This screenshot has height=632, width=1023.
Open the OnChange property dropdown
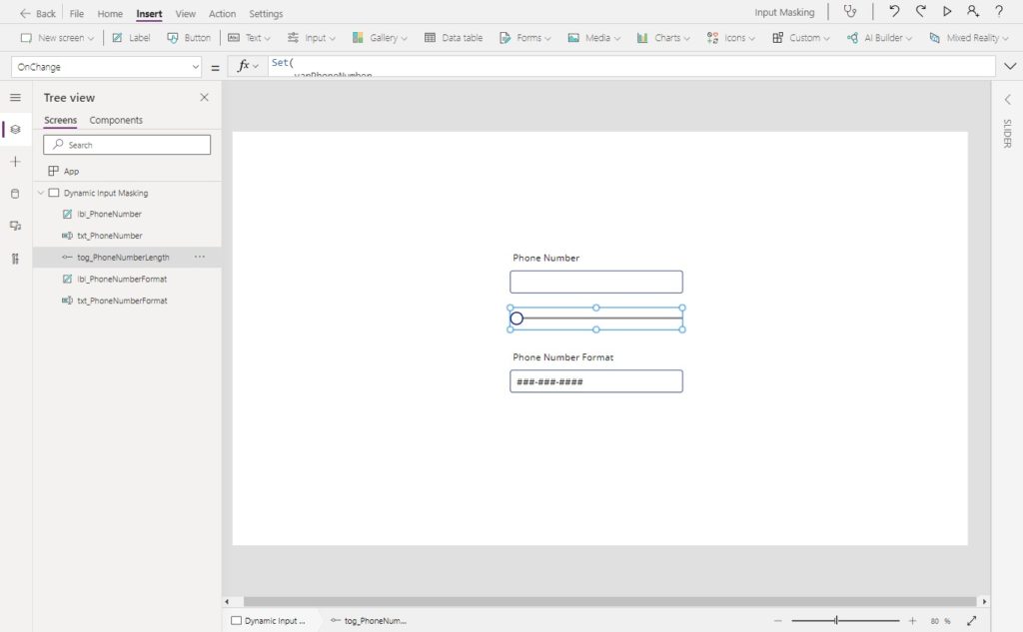106,67
